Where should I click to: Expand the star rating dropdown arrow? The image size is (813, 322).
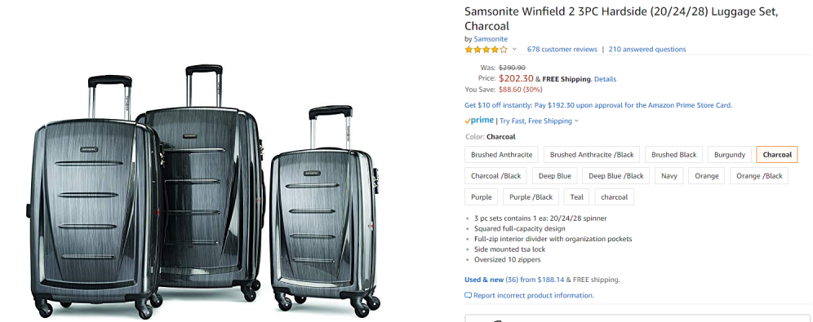514,49
